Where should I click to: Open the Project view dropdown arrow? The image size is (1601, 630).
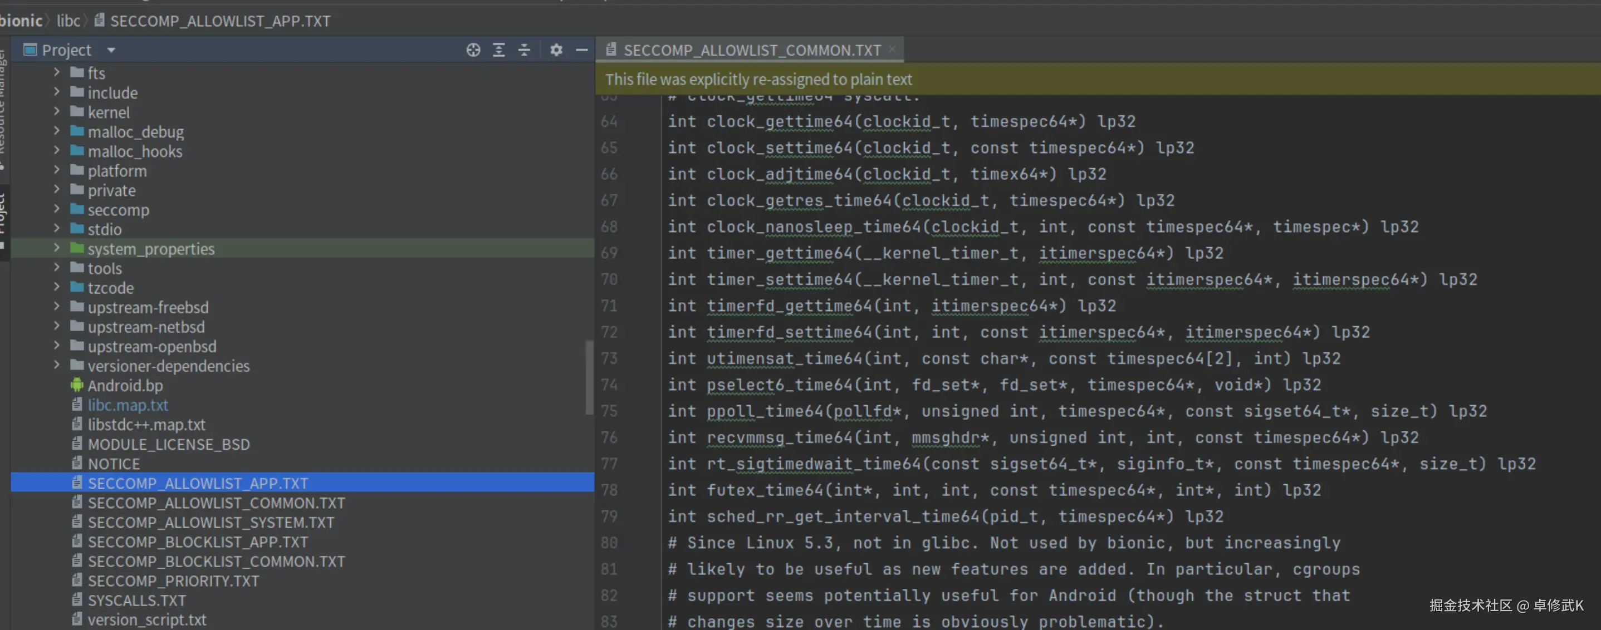pyautogui.click(x=111, y=50)
